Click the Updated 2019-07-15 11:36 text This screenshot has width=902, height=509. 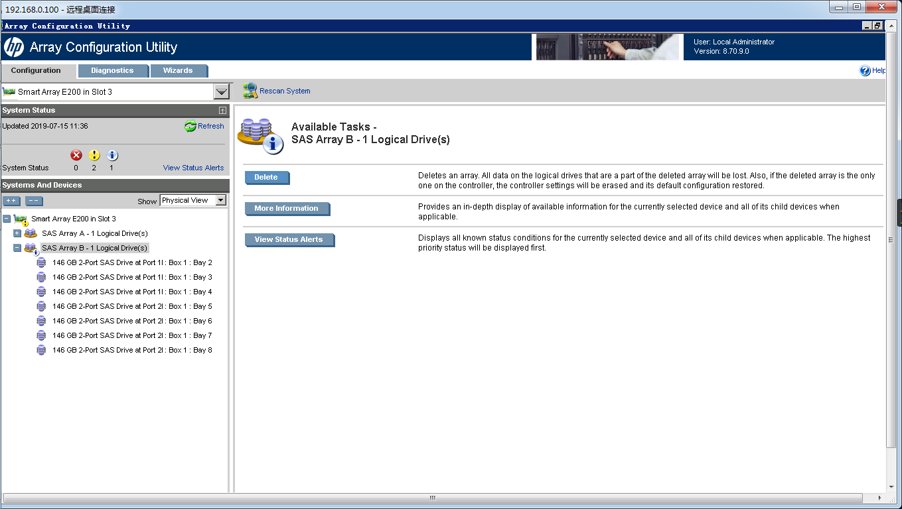pyautogui.click(x=45, y=126)
